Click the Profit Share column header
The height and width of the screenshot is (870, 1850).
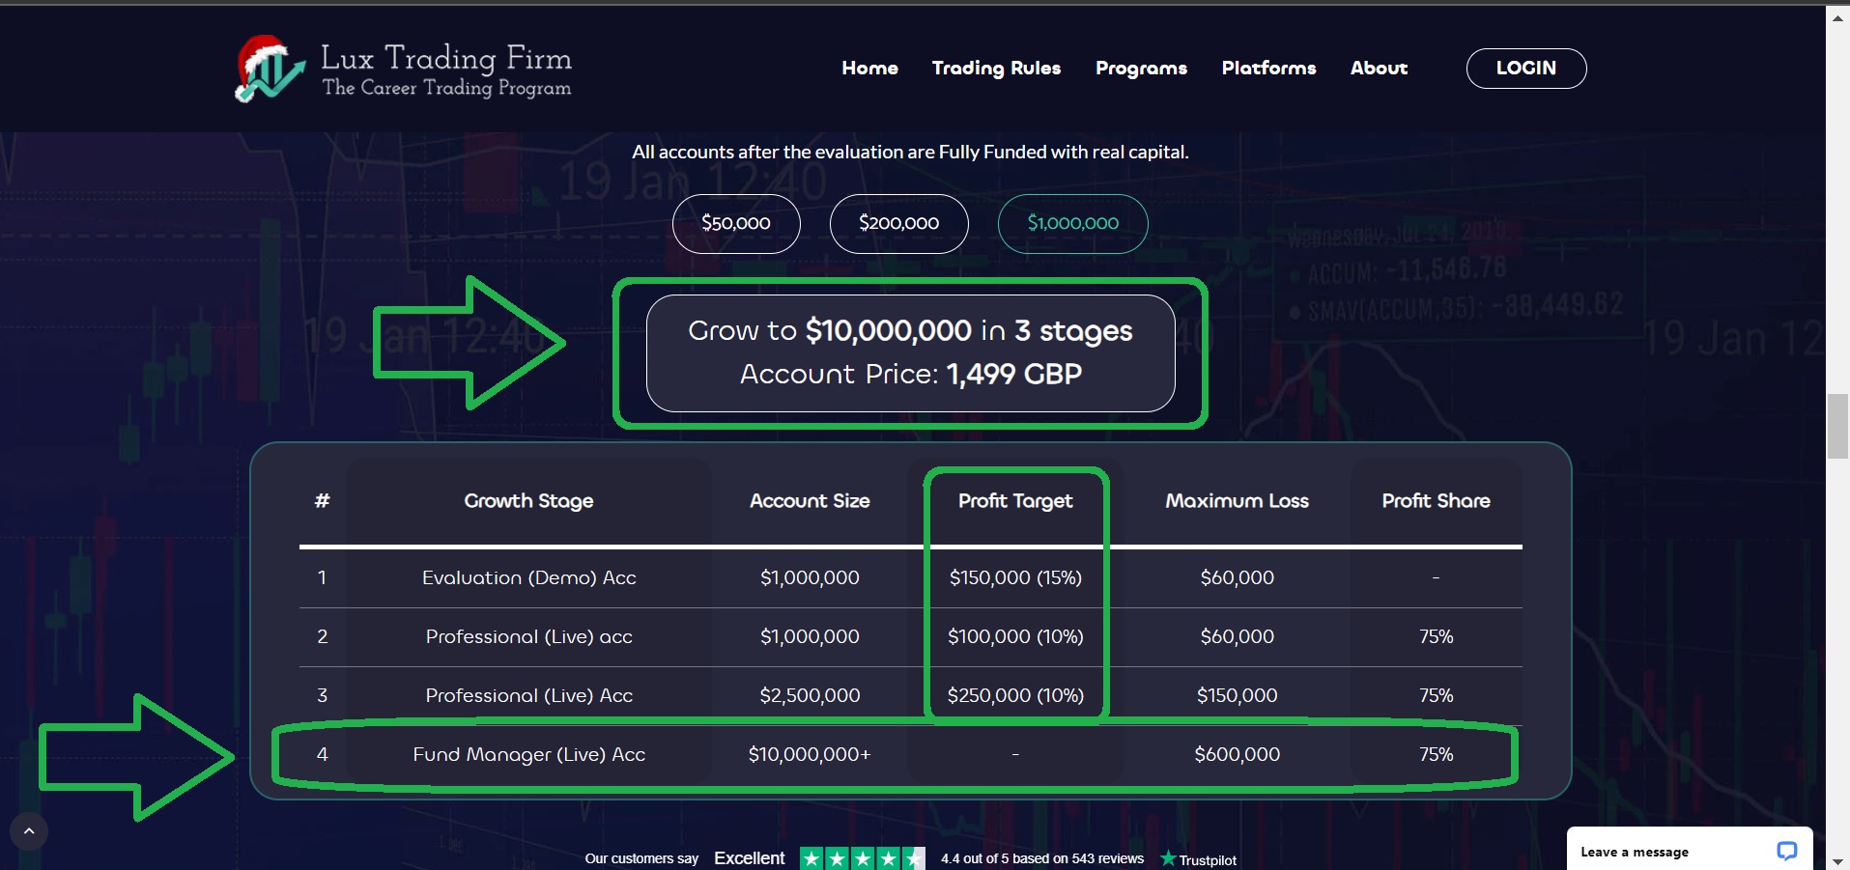(1436, 500)
